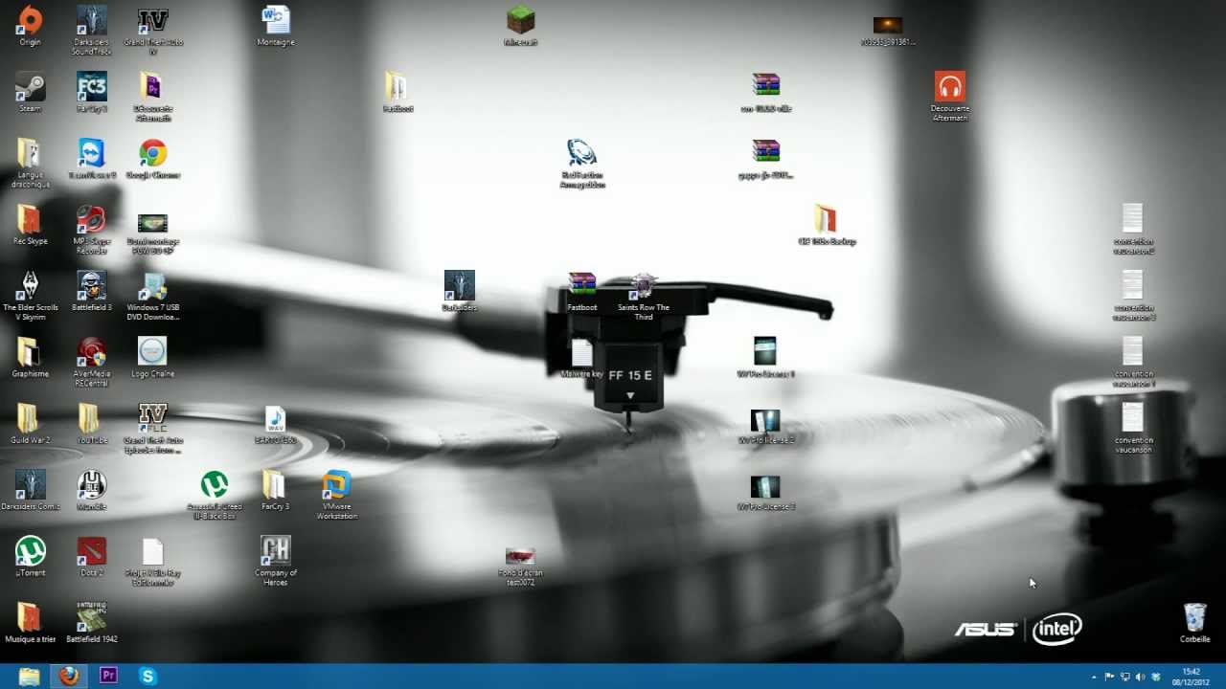The height and width of the screenshot is (689, 1226).
Task: Open the Malware key text file
Action: pos(582,351)
